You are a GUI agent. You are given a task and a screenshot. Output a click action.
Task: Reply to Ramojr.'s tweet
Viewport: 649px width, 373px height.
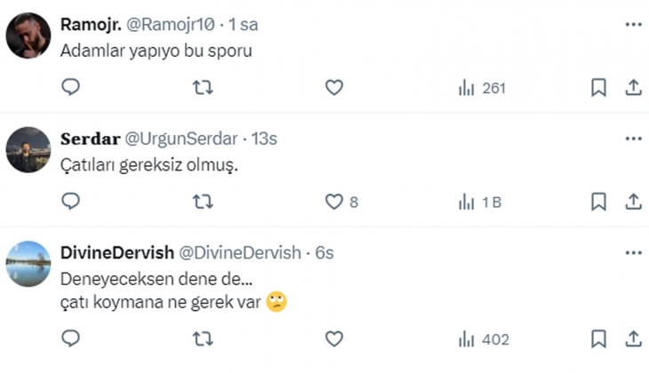pos(71,88)
